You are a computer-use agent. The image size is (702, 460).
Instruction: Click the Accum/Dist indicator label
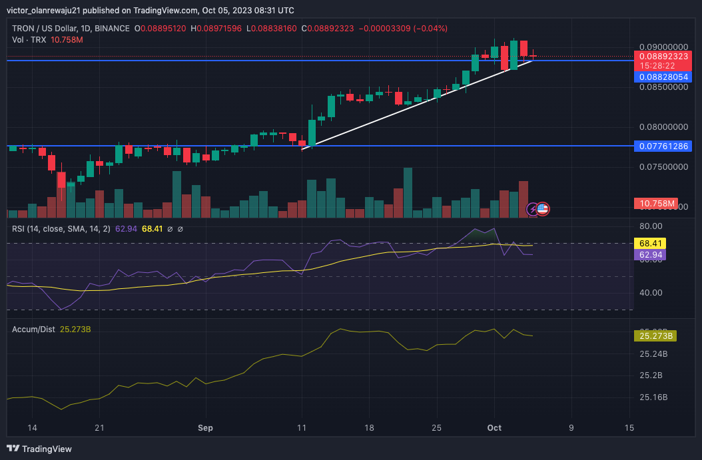click(x=33, y=330)
